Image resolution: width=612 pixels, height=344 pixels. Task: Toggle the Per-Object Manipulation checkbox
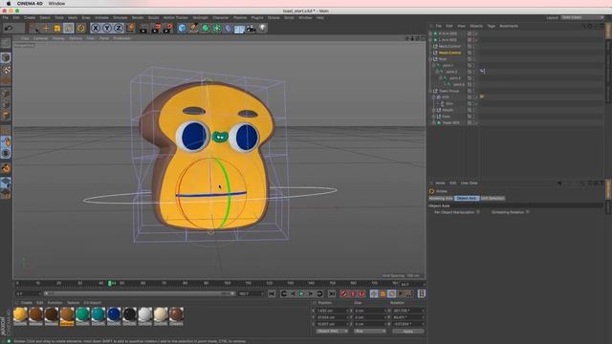pyautogui.click(x=478, y=212)
